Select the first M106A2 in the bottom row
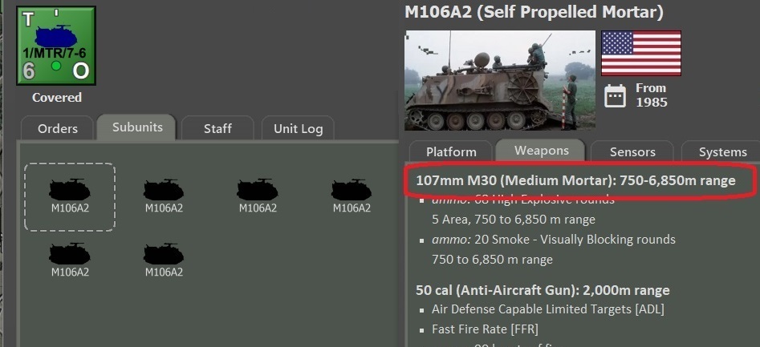The width and height of the screenshot is (760, 347). pyautogui.click(x=70, y=260)
